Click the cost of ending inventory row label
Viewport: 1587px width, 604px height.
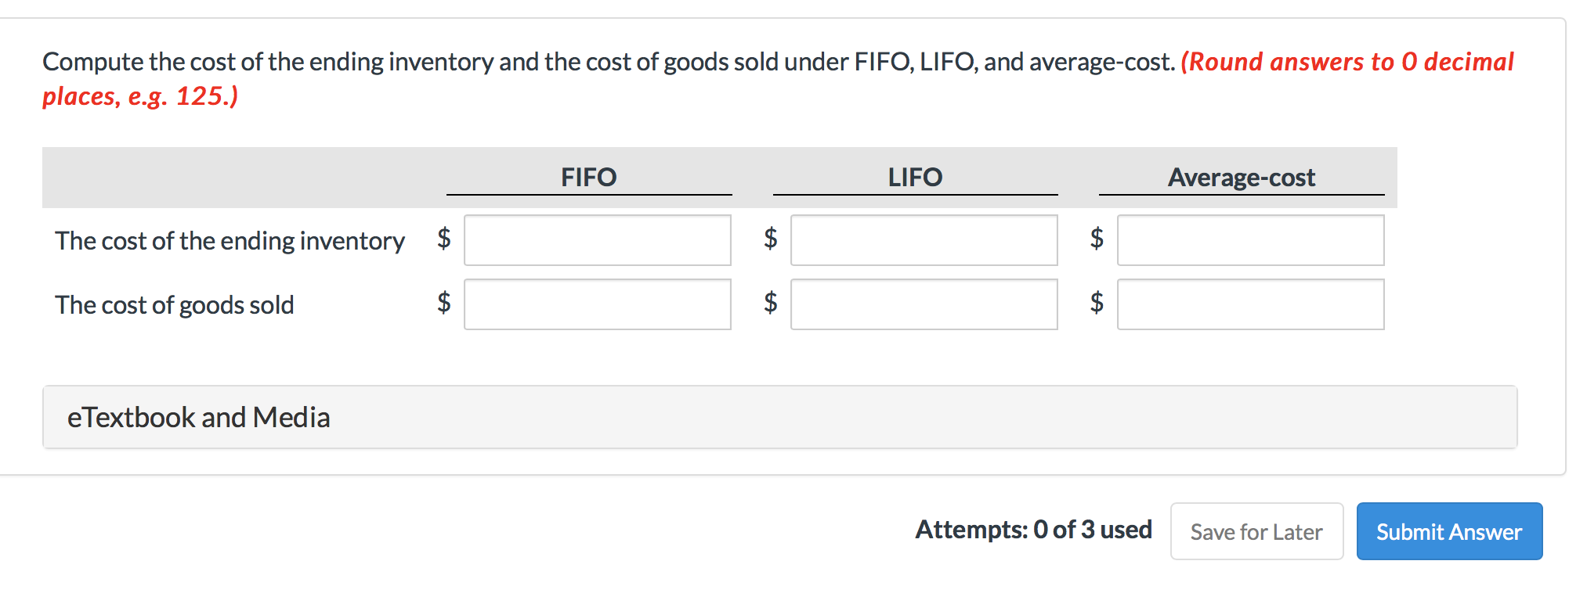[230, 241]
